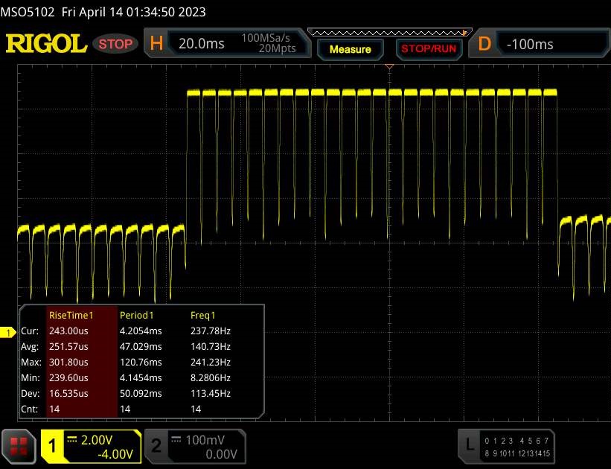Click the channel 1 ground level marker

coord(7,333)
